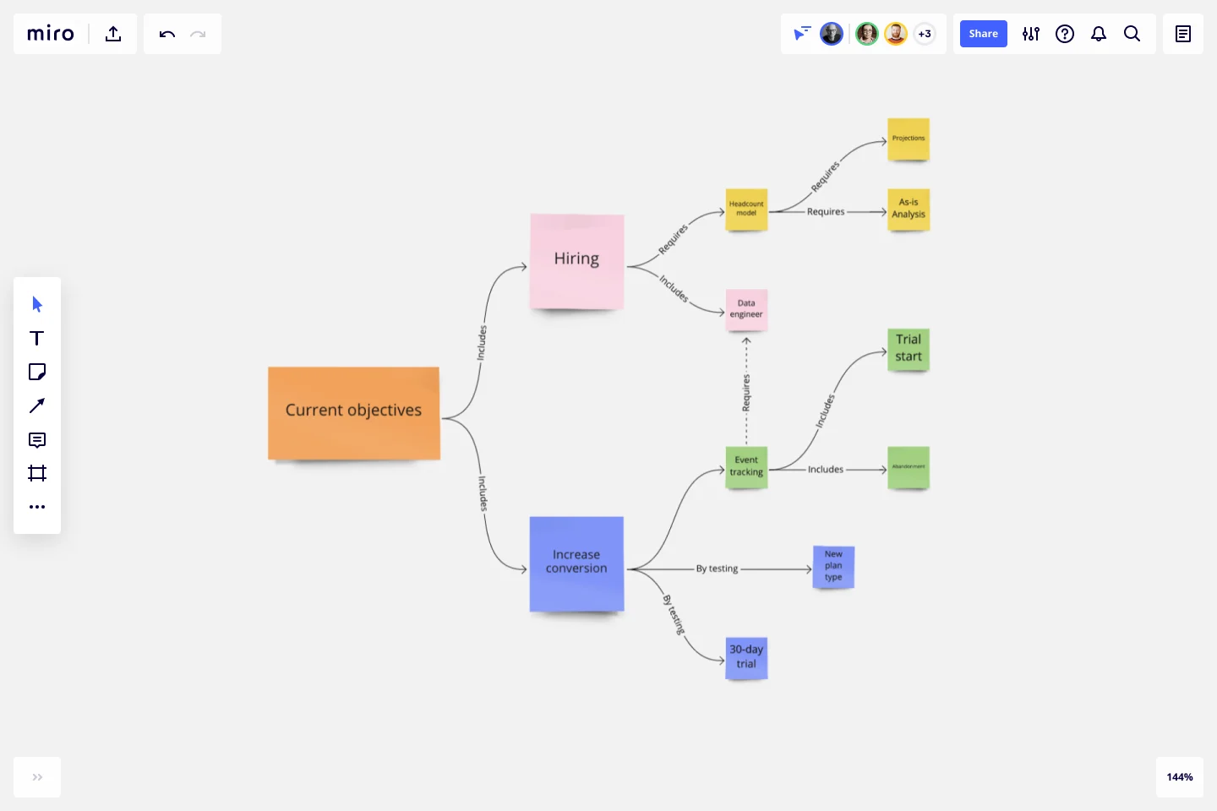This screenshot has width=1217, height=811.
Task: Open the Text tool
Action: coord(37,338)
